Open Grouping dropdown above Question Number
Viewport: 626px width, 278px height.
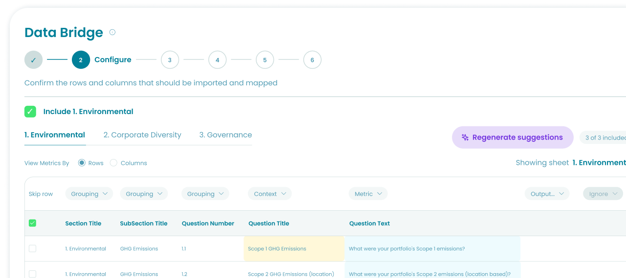coord(205,194)
